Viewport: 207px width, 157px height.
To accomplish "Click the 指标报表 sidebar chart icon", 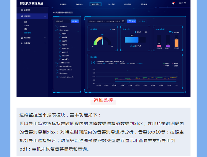I will (22, 38).
